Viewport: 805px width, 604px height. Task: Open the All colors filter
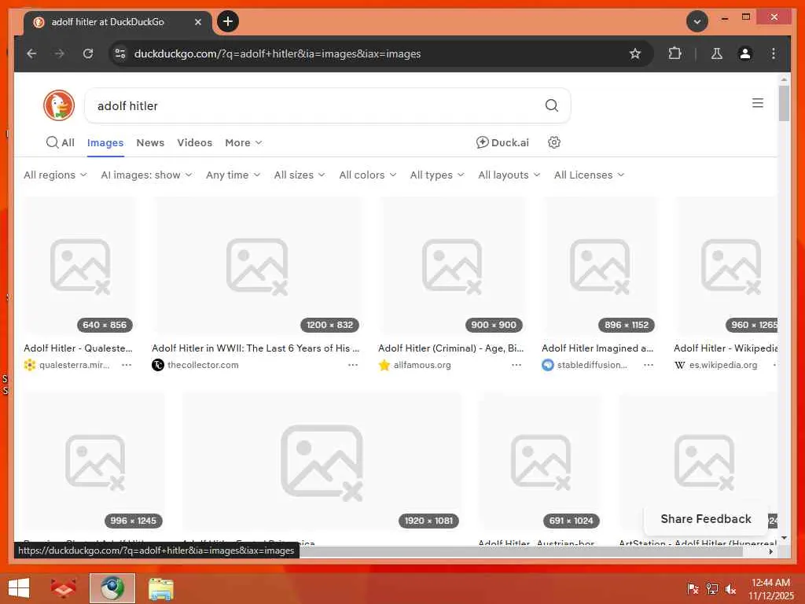[x=368, y=175]
